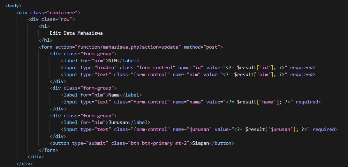348x167 pixels.
Task: Click the name="jurusan" attribute value
Action: click(x=199, y=130)
